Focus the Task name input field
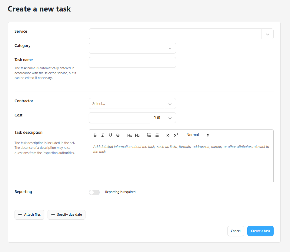Screen dimensions: 290x252 tap(132, 62)
